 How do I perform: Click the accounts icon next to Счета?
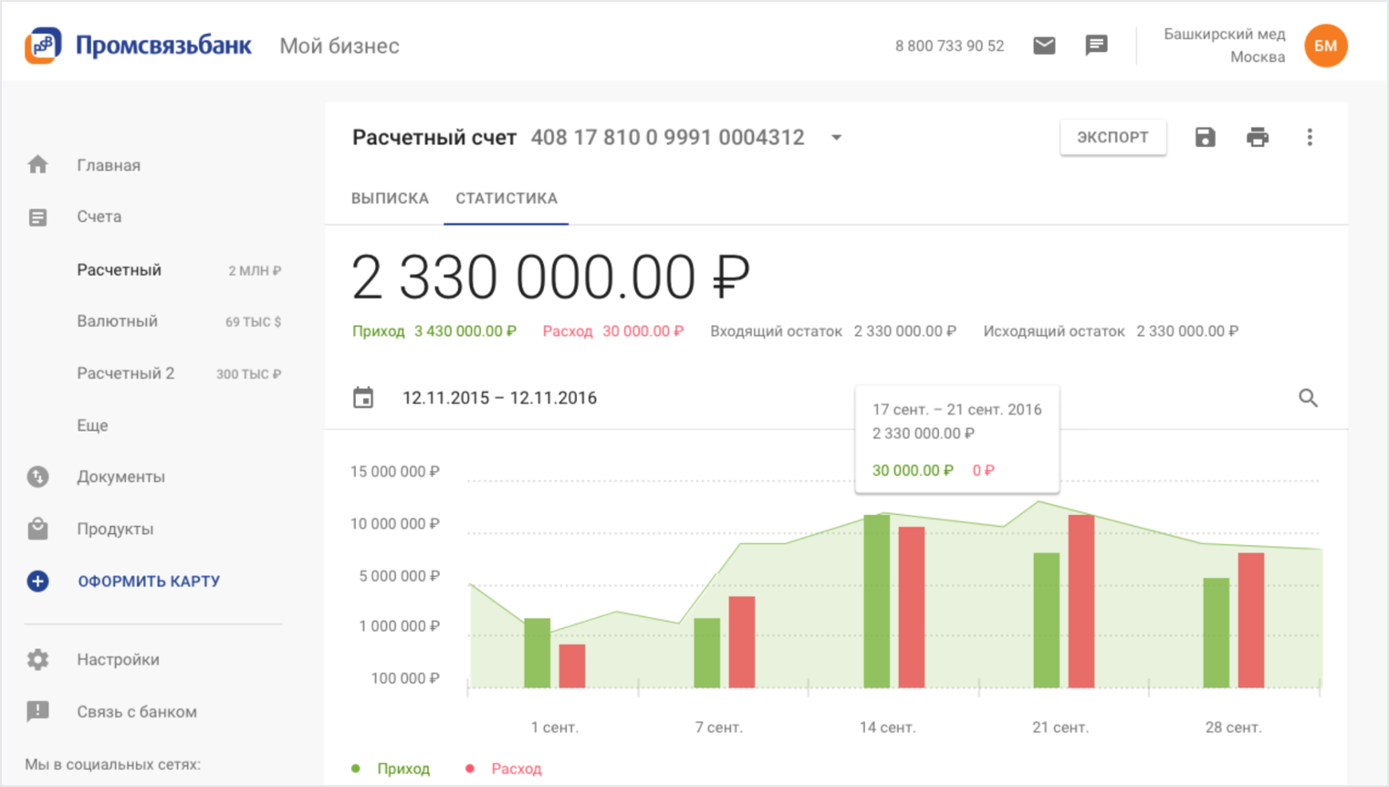click(x=37, y=217)
